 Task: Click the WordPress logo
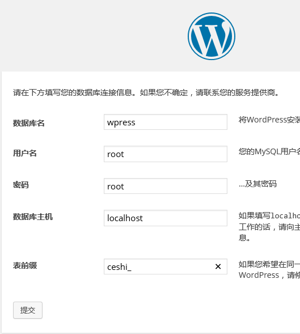point(212,36)
